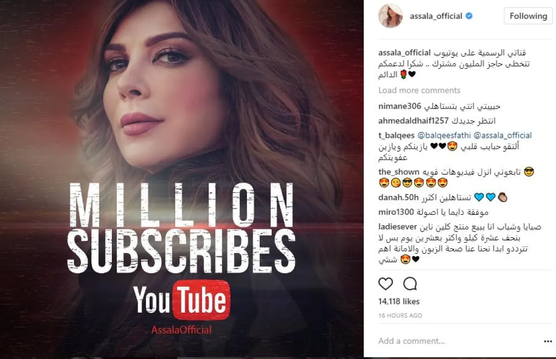Image resolution: width=556 pixels, height=359 pixels.
Task: Open comments with the speech bubble icon
Action: pos(410,283)
